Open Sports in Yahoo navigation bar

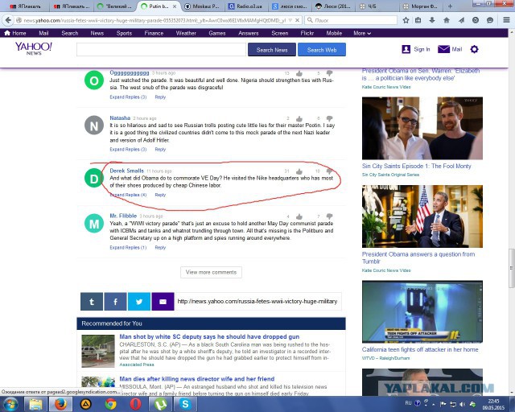[x=124, y=33]
